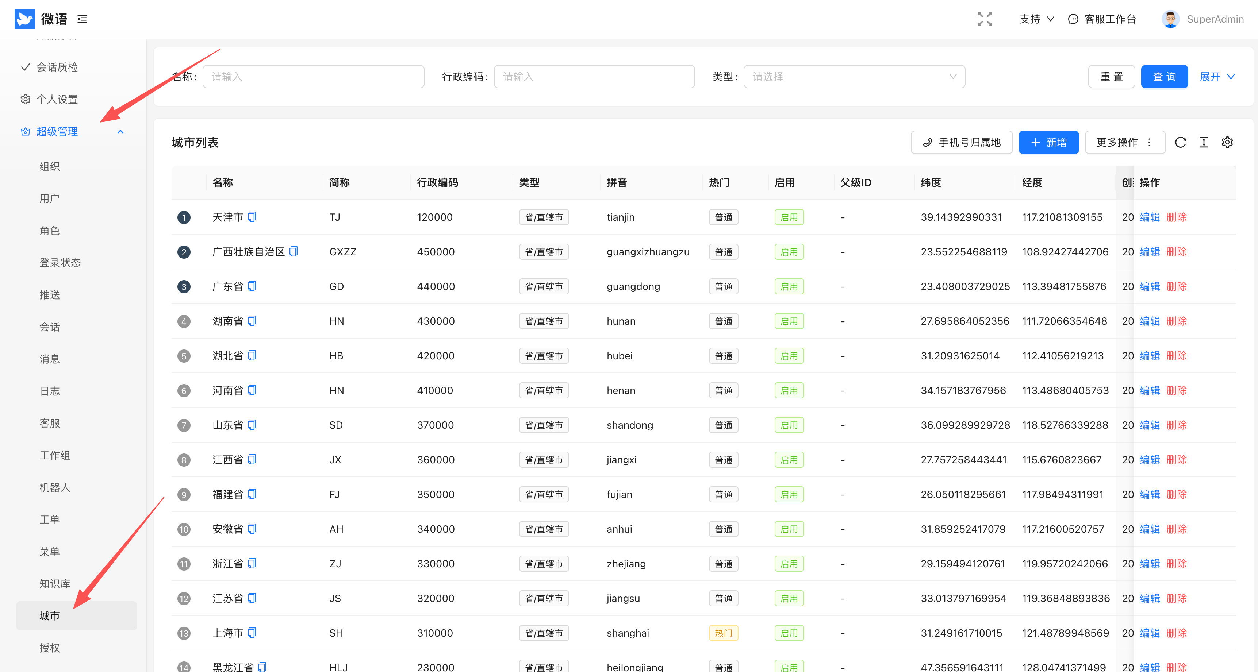1258x672 pixels.
Task: Click 客服工作台 chat icon in header
Action: (x=1073, y=19)
